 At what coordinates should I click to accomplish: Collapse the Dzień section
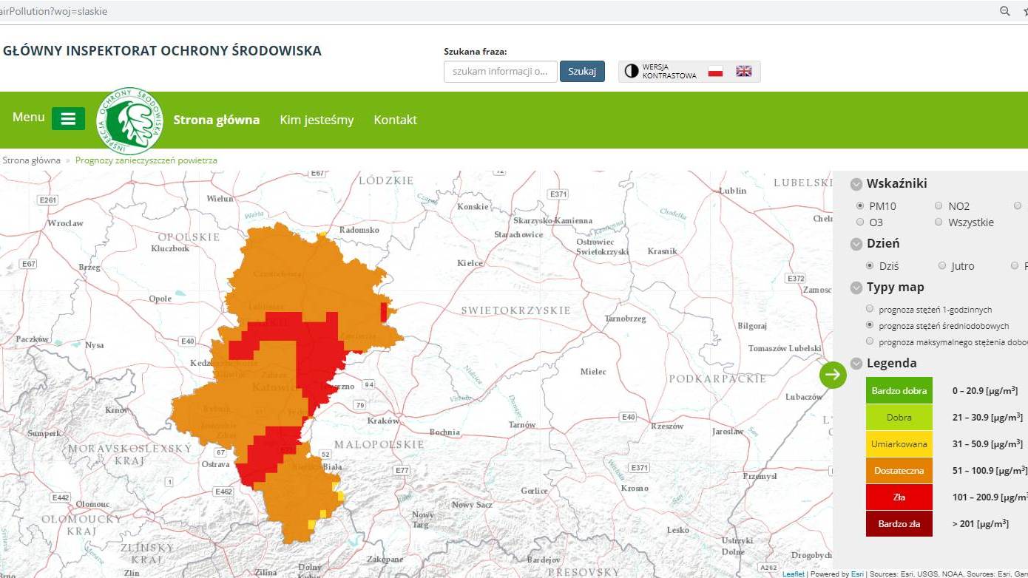click(856, 244)
